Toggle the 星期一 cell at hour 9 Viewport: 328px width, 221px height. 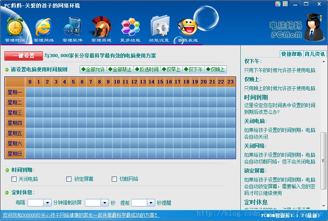pyautogui.click(x=108, y=92)
